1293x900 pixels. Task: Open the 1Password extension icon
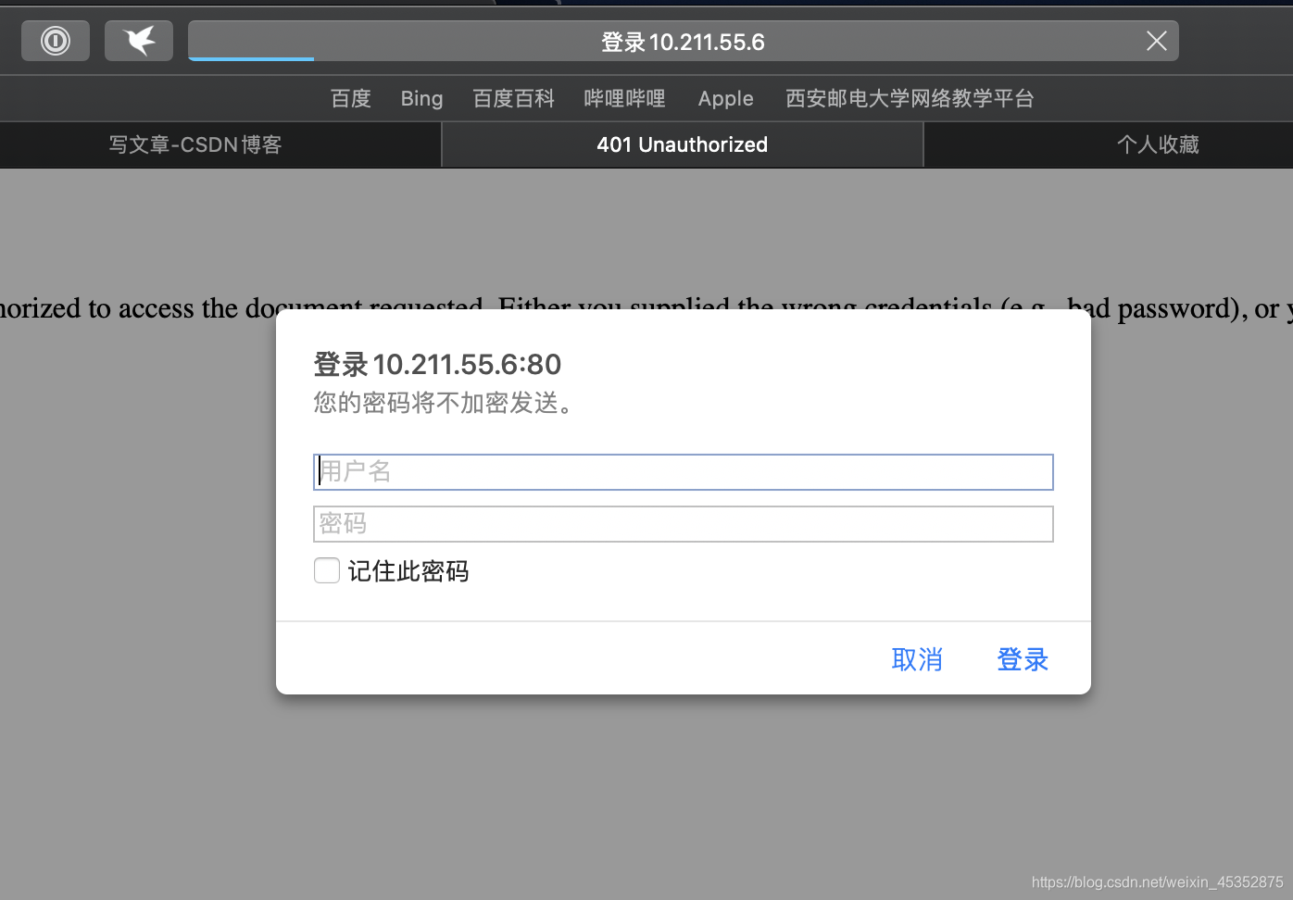pos(56,41)
